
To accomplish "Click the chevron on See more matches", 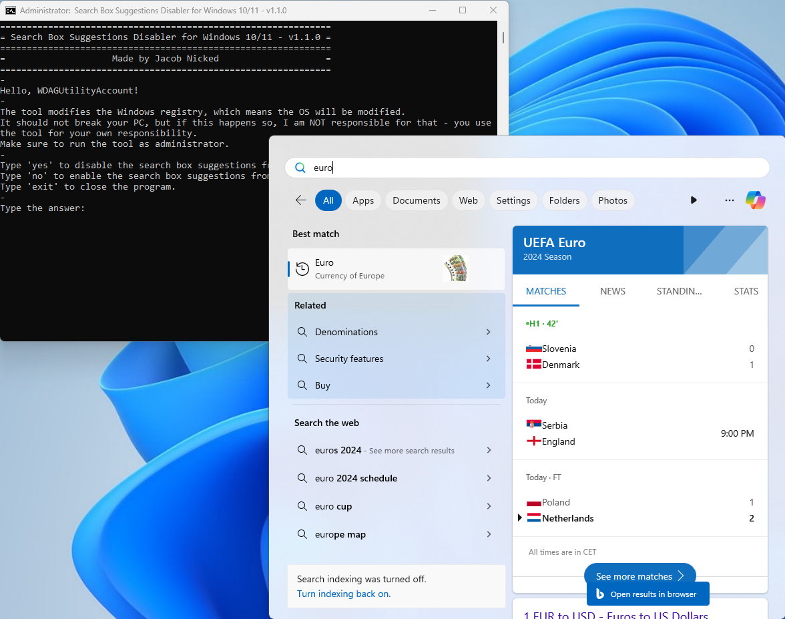I will 681,576.
